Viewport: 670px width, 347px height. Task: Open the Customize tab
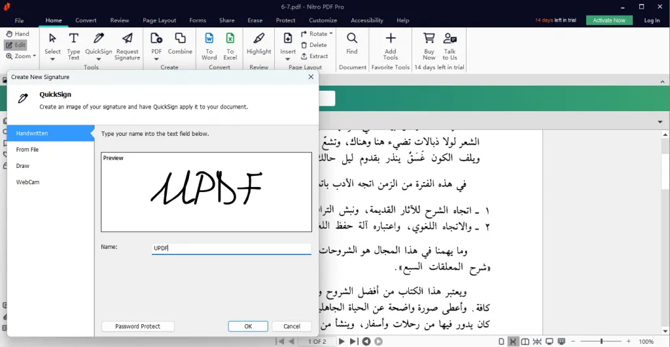pyautogui.click(x=323, y=20)
